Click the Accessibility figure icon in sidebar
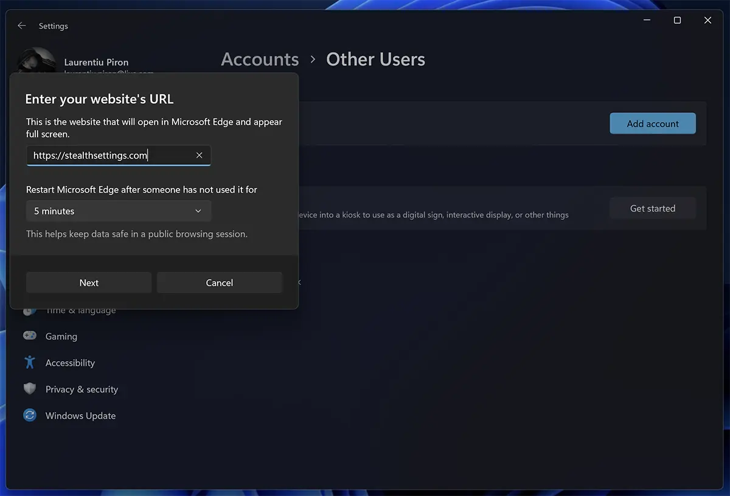 (x=29, y=362)
